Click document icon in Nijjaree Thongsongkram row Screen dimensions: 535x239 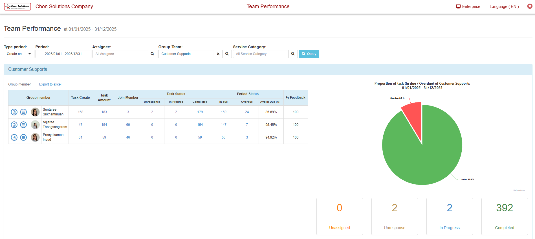(x=14, y=125)
